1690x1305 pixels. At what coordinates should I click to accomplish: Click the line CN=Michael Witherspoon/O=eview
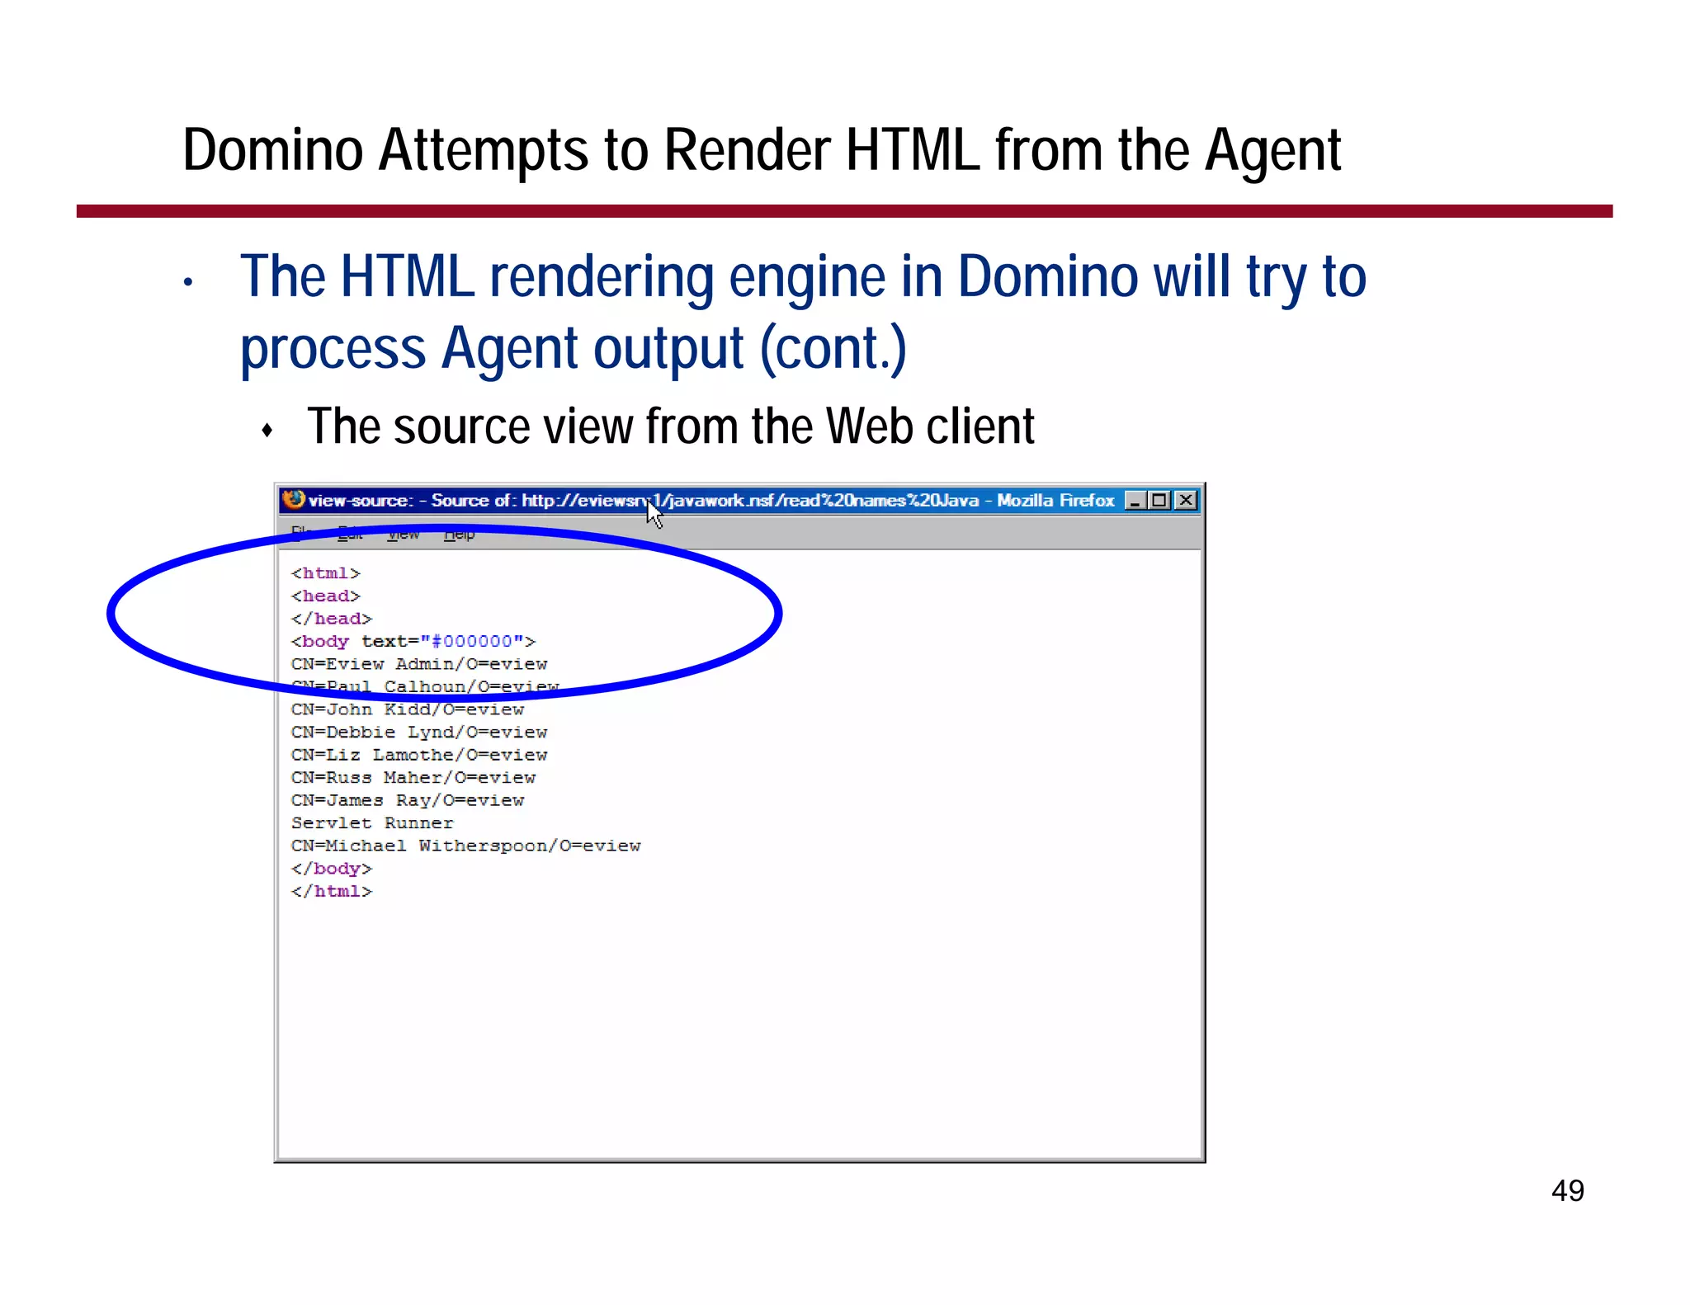point(466,846)
